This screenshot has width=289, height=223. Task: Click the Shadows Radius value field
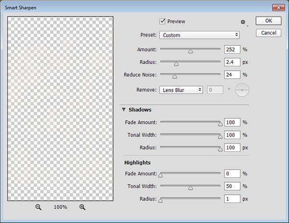click(232, 148)
